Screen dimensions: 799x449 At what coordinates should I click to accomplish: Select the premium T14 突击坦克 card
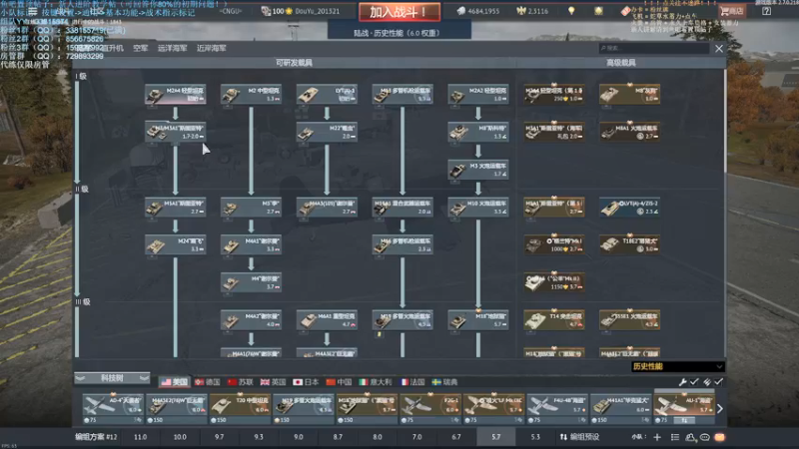pyautogui.click(x=554, y=320)
